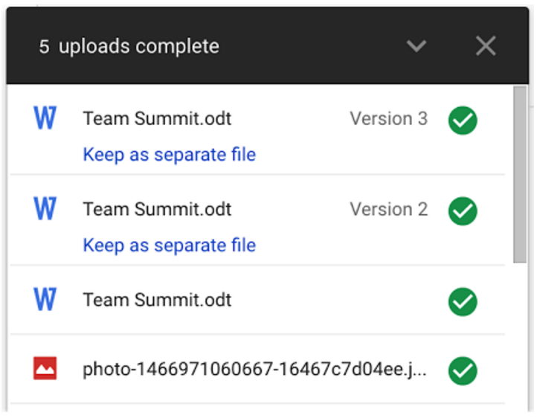Viewport: 537px width, 418px height.
Task: Click Word icon of Version 2 file
Action: point(45,208)
